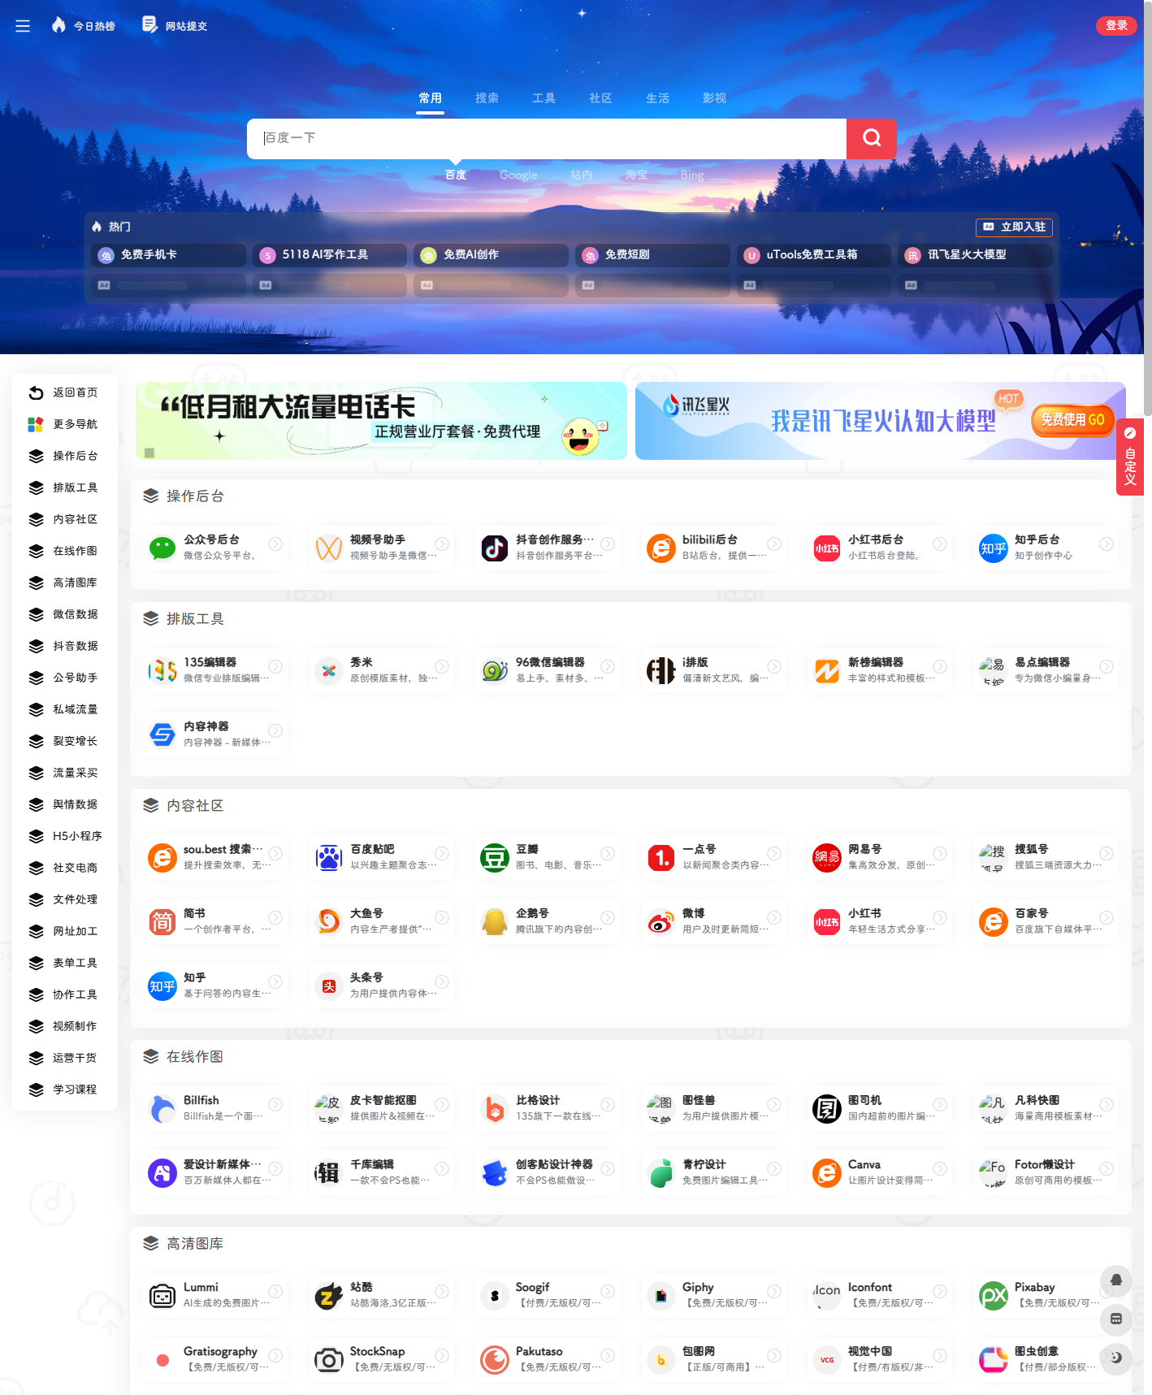The height and width of the screenshot is (1395, 1152).
Task: Select 返回首页 in the sidebar
Action: pyautogui.click(x=65, y=392)
